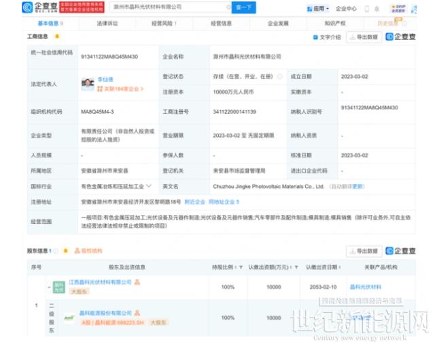
Task: Switch to the 历史信息 tab
Action: (388, 23)
